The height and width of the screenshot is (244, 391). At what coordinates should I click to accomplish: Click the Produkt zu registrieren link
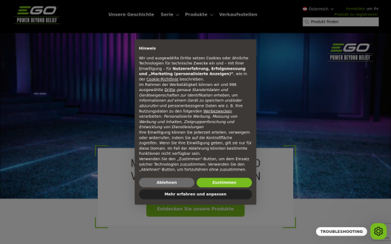pyautogui.click(x=356, y=14)
